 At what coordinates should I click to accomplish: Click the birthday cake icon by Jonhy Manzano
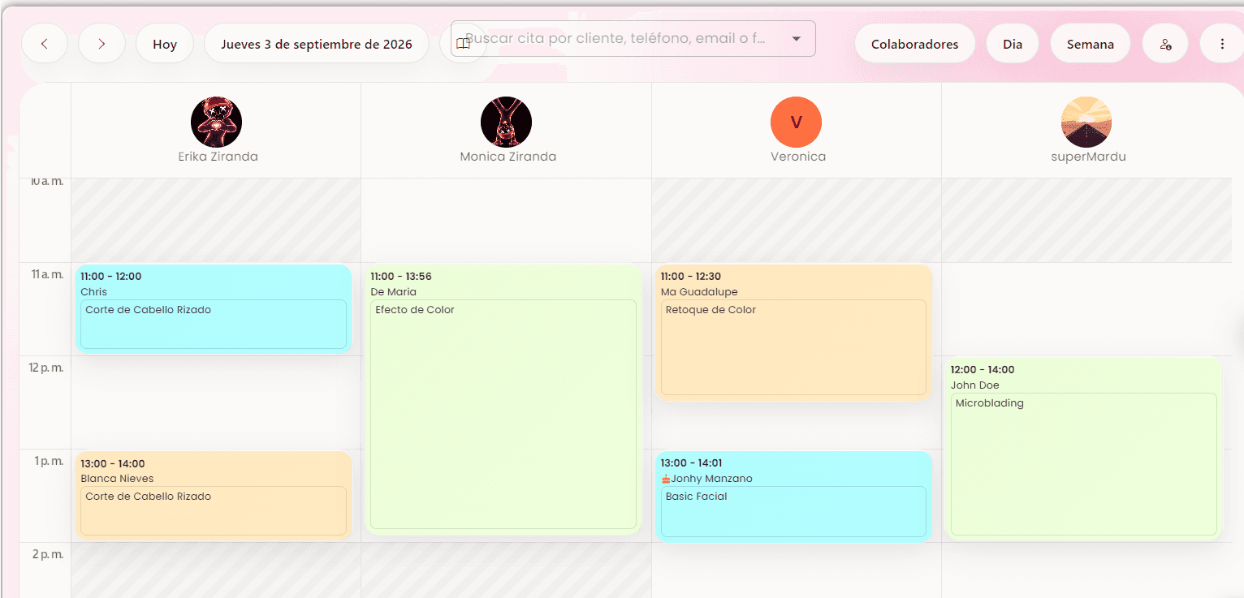[666, 479]
